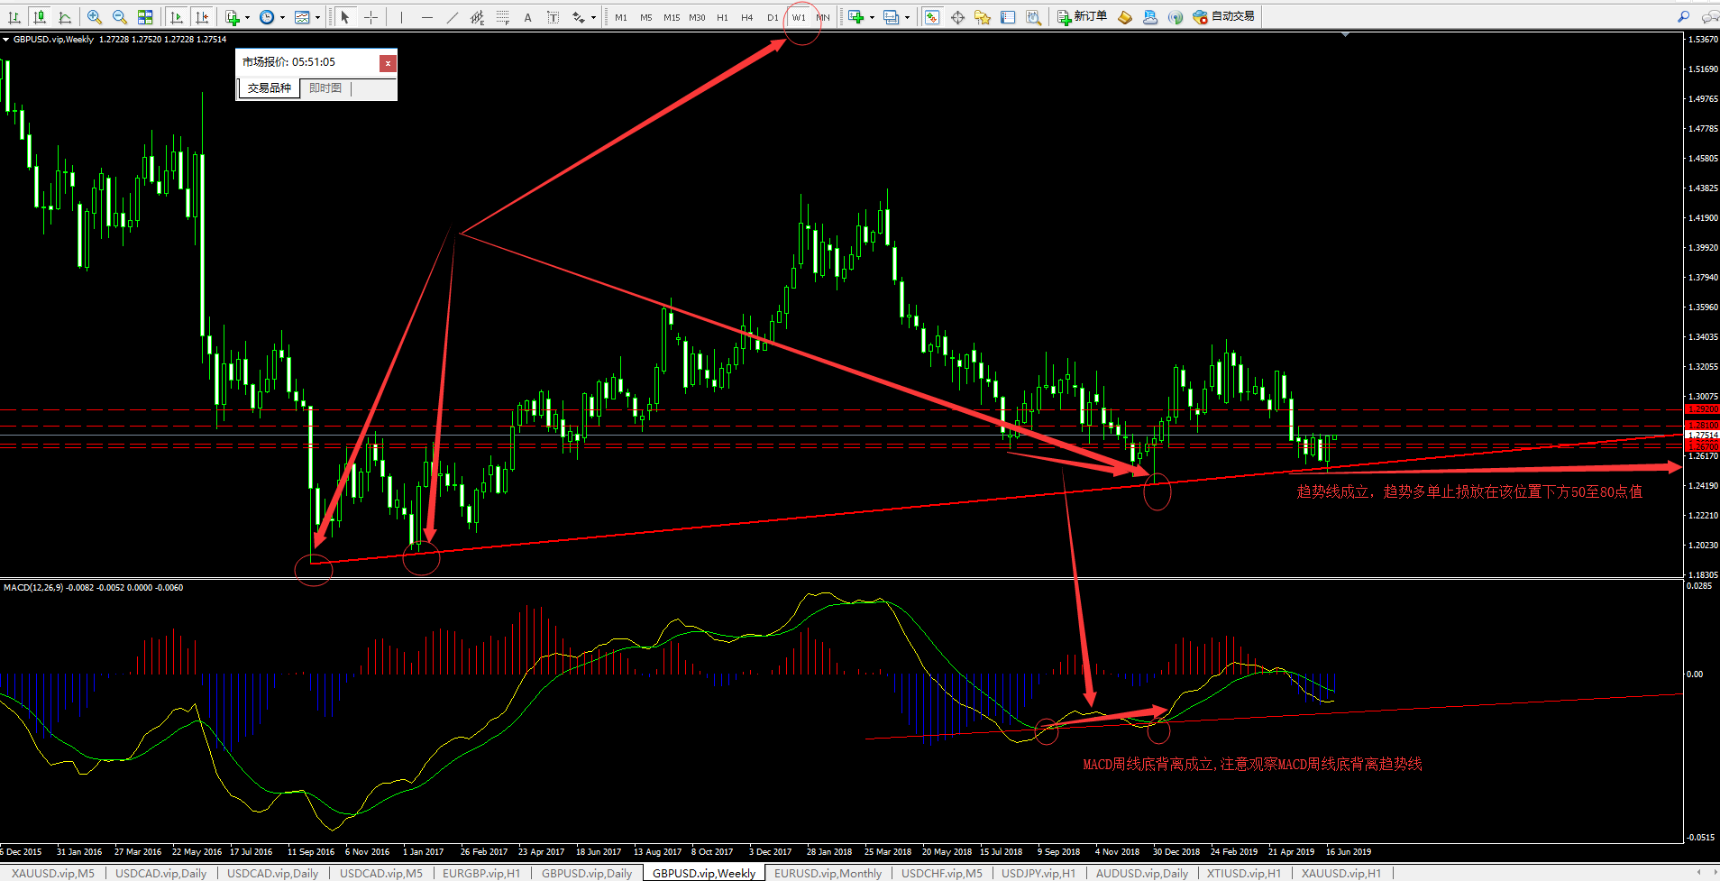Viewport: 1720px width, 881px height.
Task: Switch to H1 timeframe
Action: pyautogui.click(x=722, y=17)
